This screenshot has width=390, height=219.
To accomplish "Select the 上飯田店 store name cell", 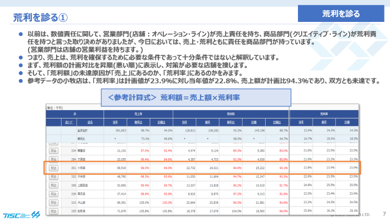I will [82, 186].
